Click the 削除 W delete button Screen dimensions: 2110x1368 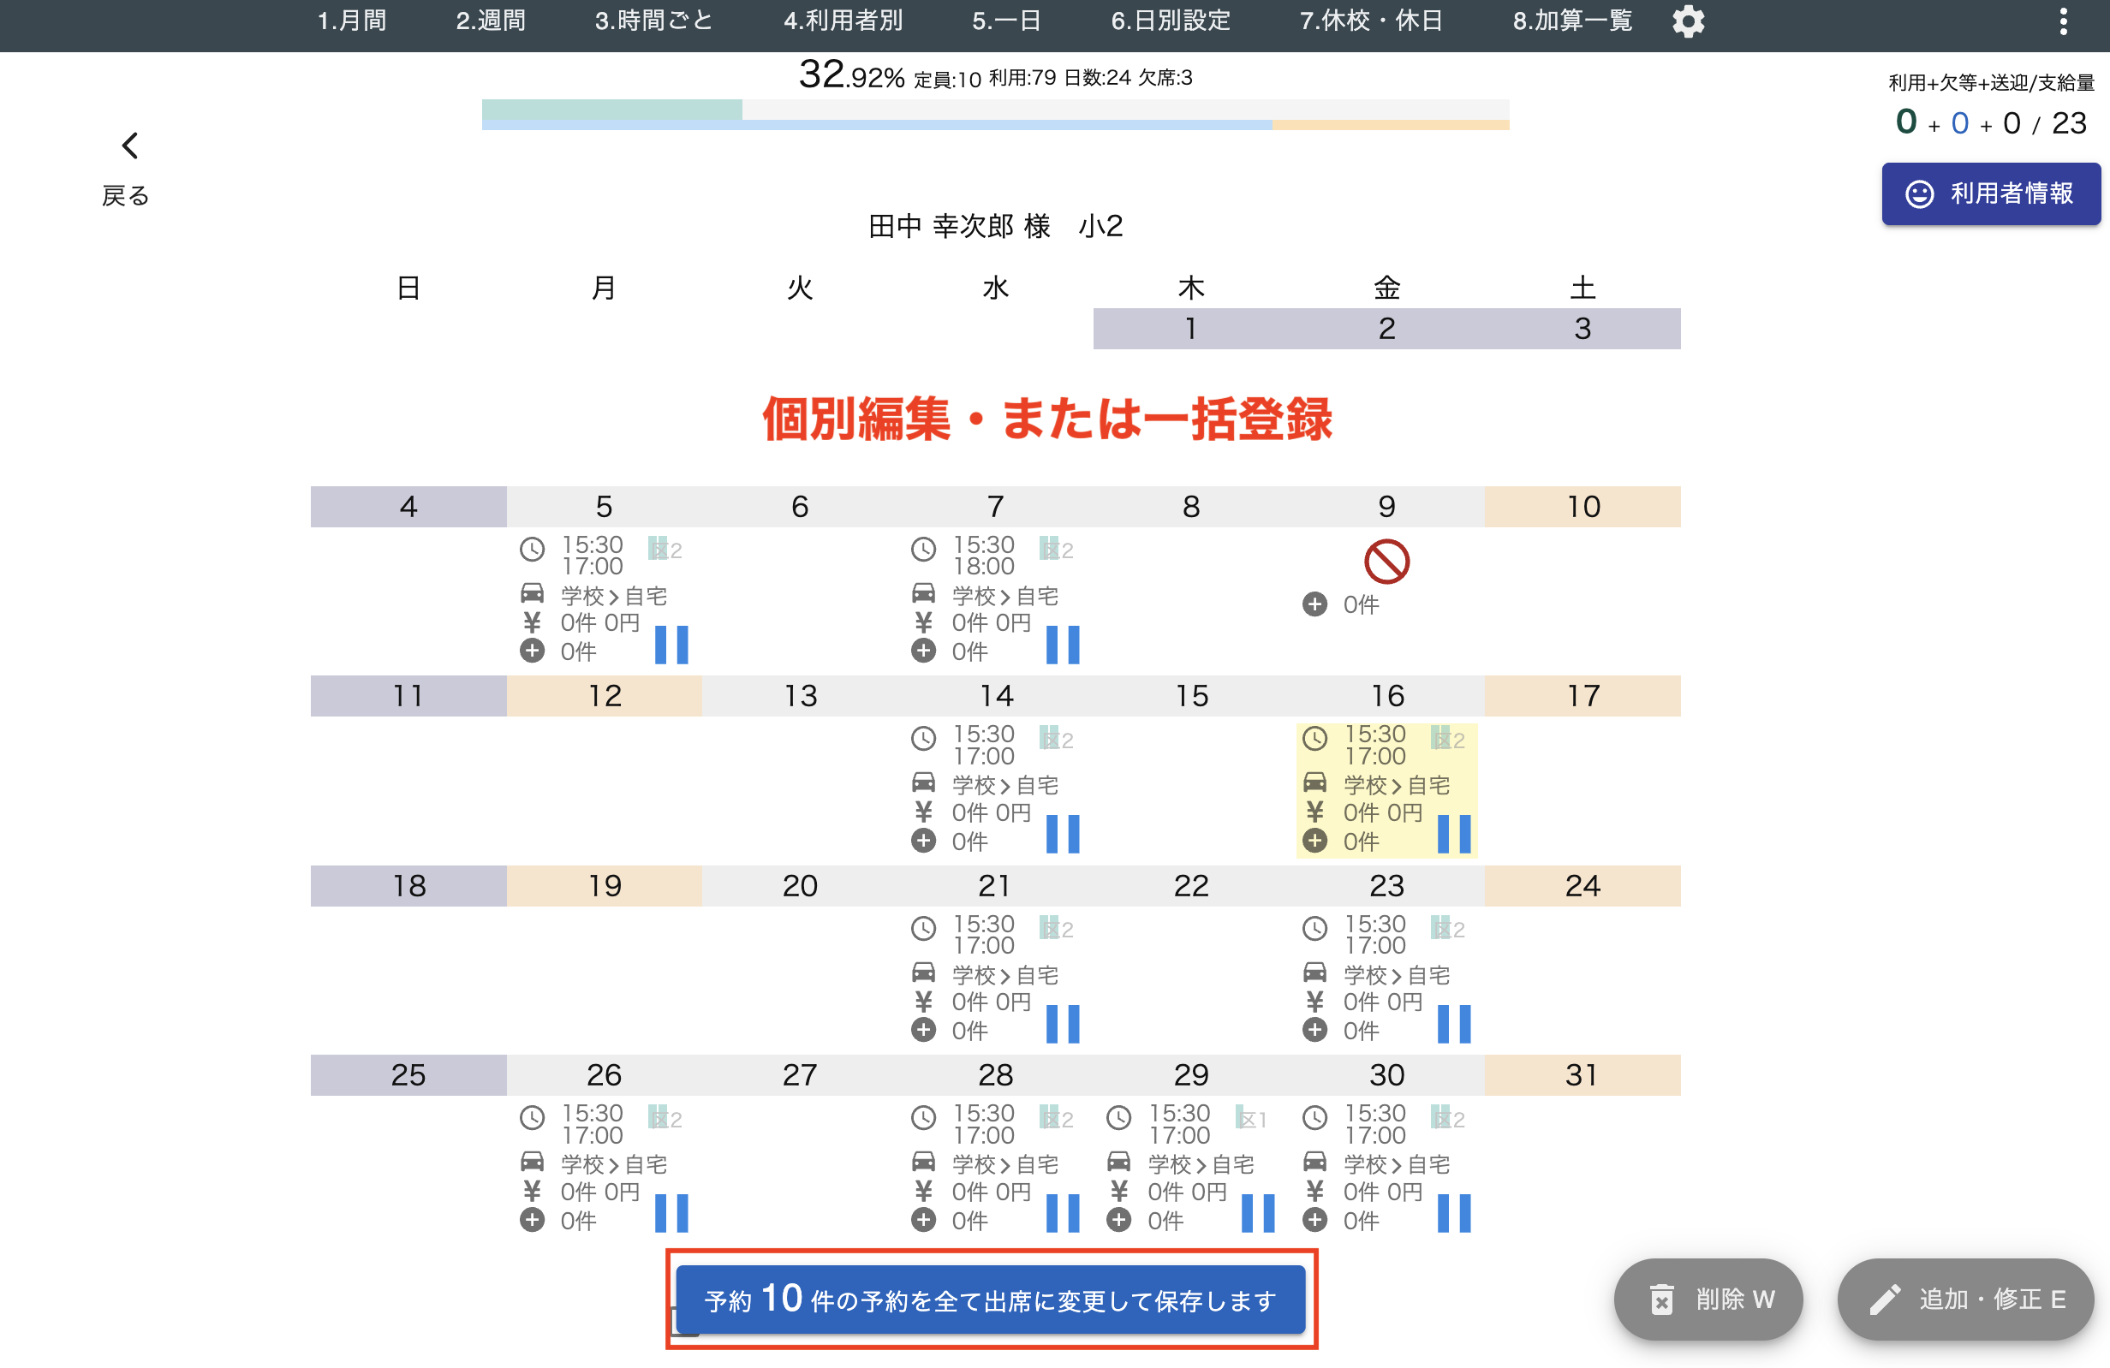[x=1708, y=1299]
